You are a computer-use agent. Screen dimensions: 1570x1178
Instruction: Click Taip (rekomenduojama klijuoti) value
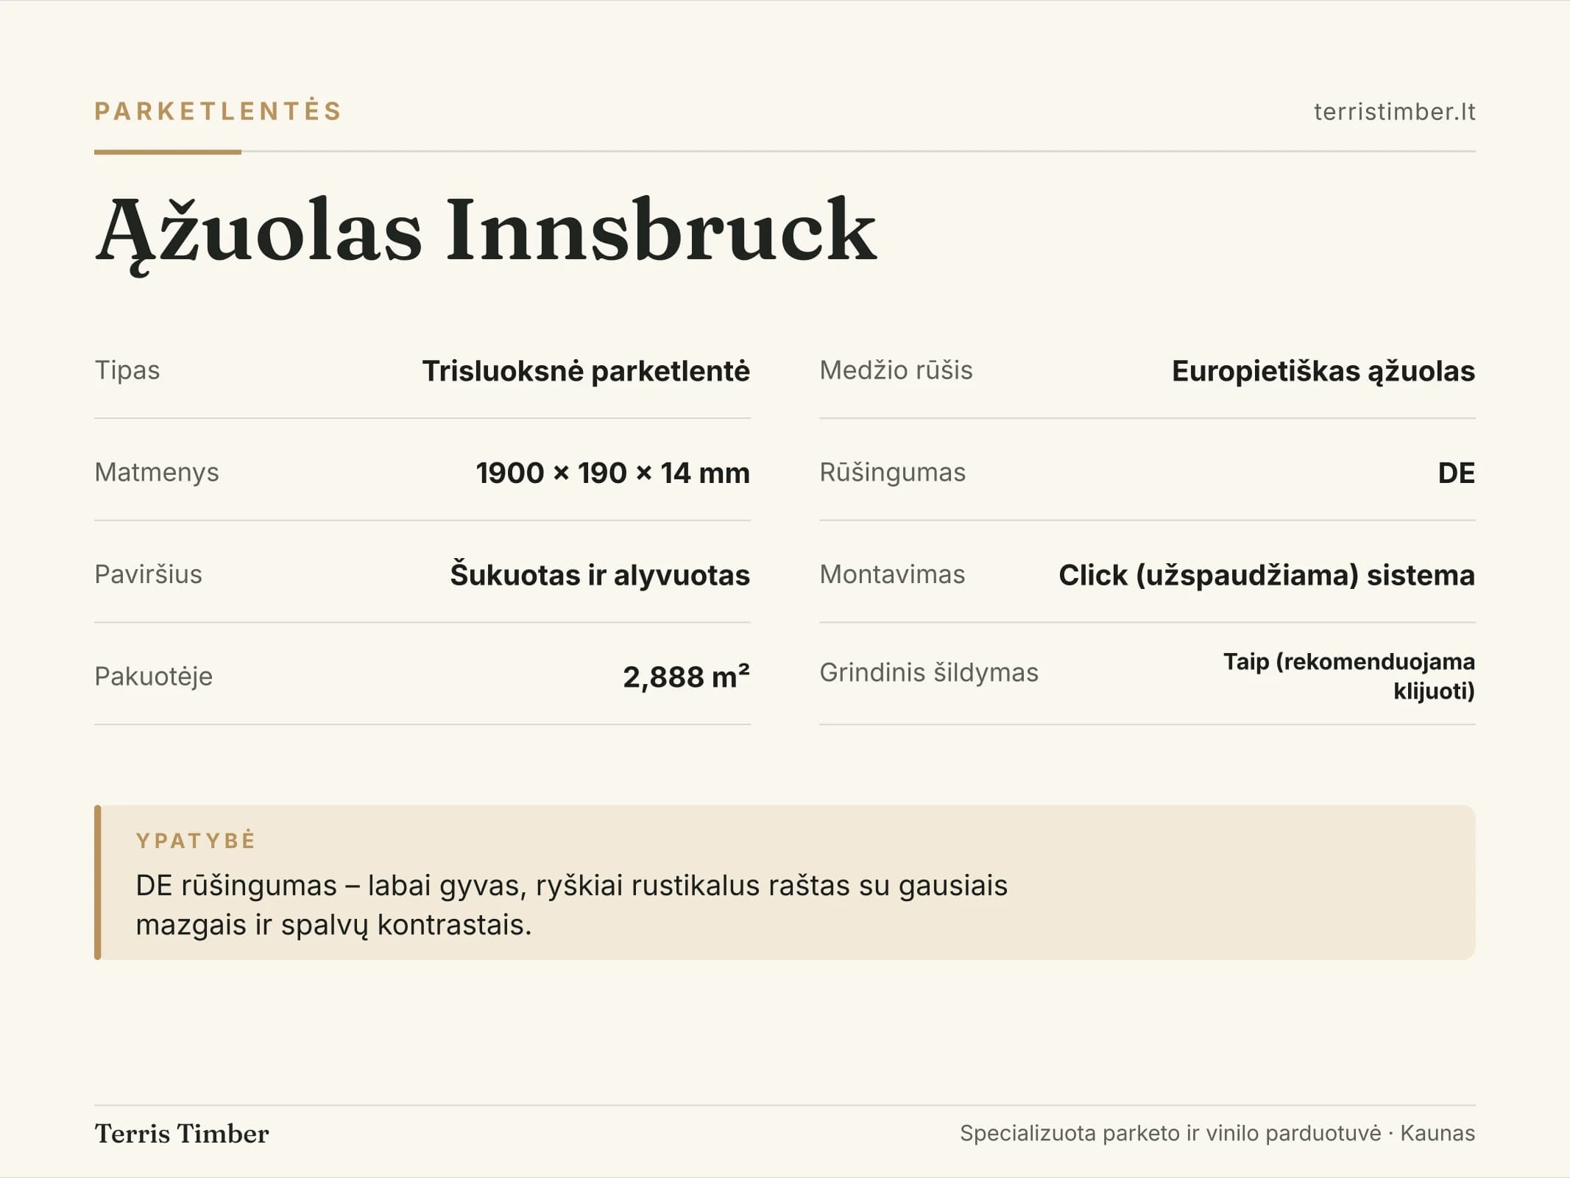(x=1349, y=676)
